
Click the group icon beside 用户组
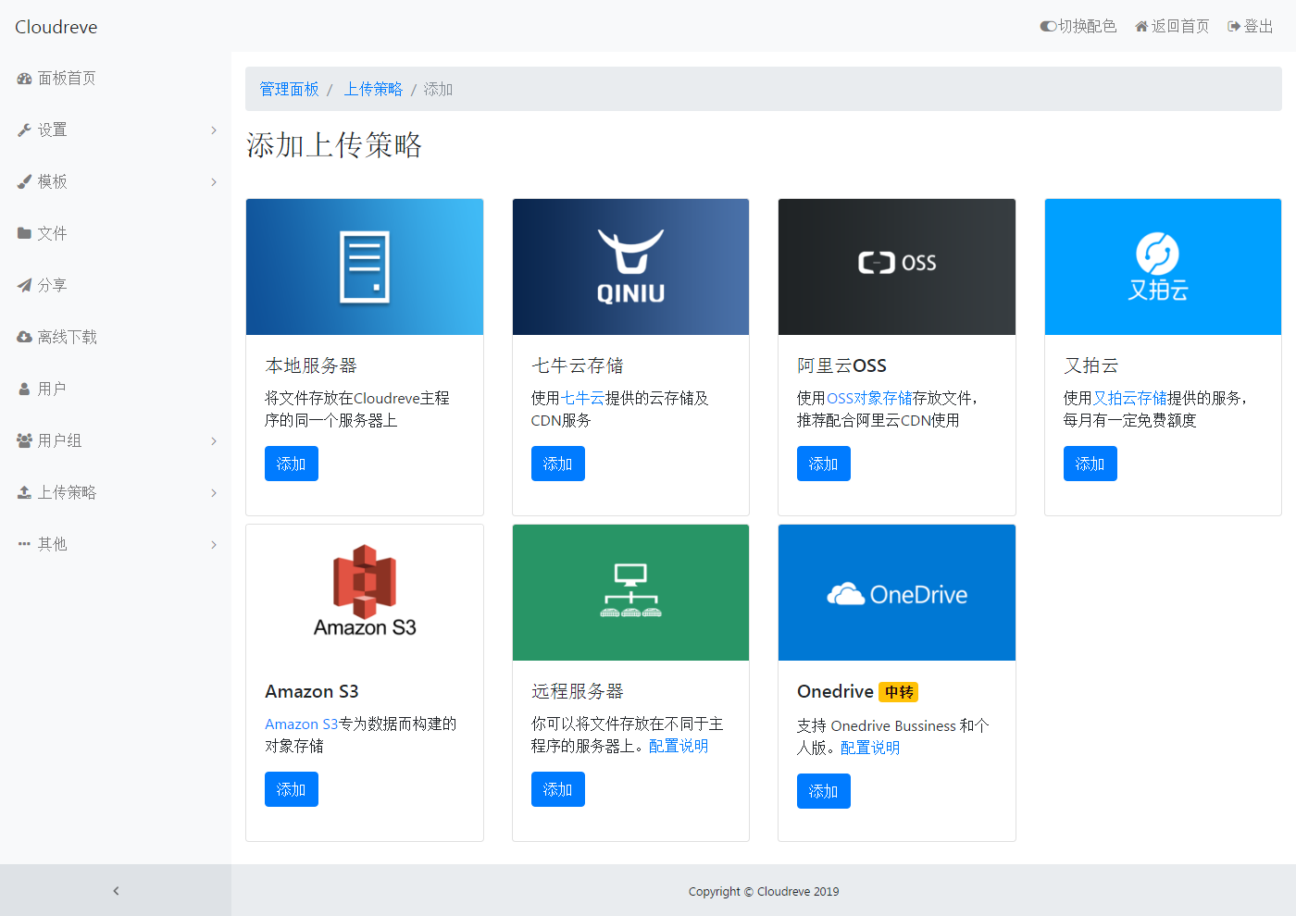click(x=24, y=441)
